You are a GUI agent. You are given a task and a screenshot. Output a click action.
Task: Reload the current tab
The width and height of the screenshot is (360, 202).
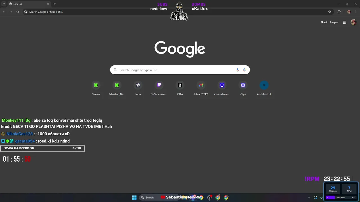[17, 12]
